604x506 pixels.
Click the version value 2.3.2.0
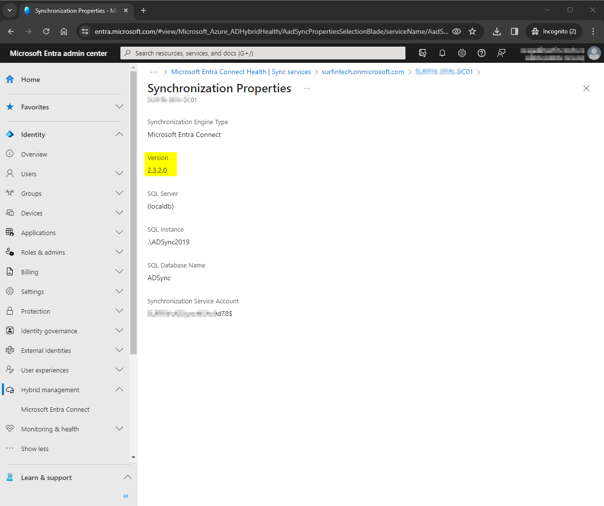coord(157,170)
